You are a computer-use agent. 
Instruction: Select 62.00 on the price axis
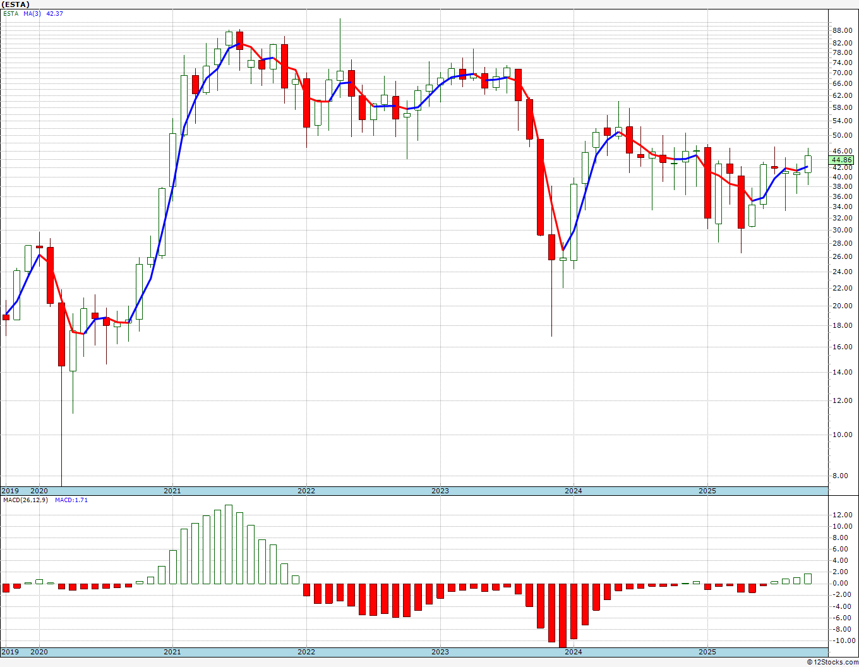pos(843,95)
